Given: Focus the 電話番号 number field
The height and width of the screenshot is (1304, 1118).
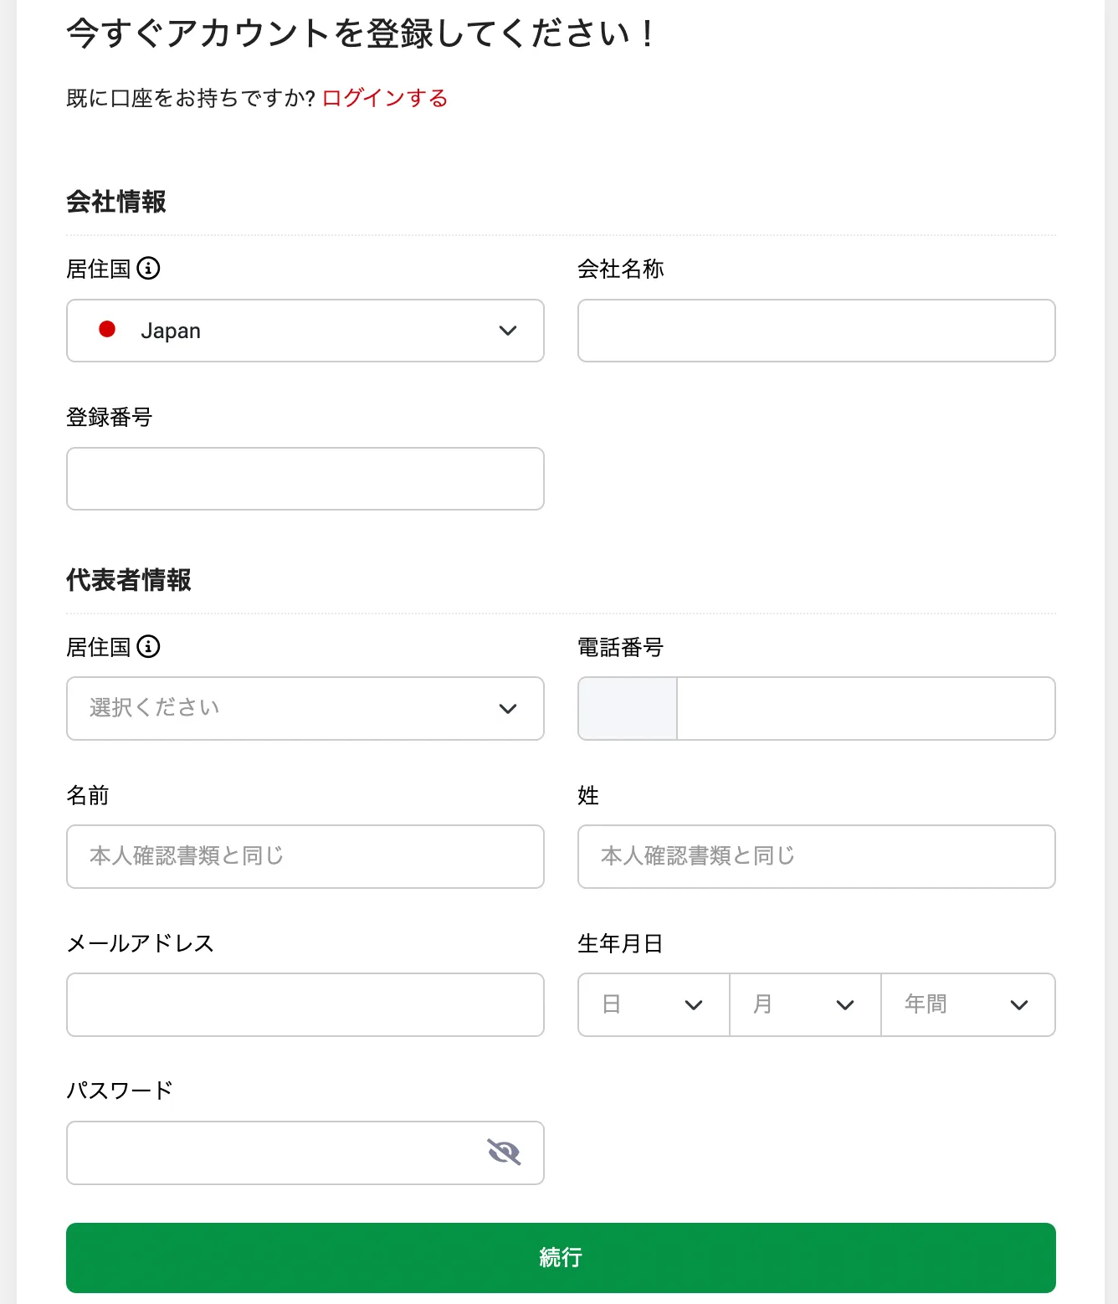Looking at the screenshot, I should click(x=866, y=709).
